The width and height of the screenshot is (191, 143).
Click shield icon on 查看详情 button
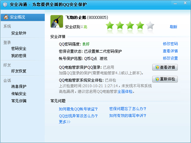click(157, 67)
